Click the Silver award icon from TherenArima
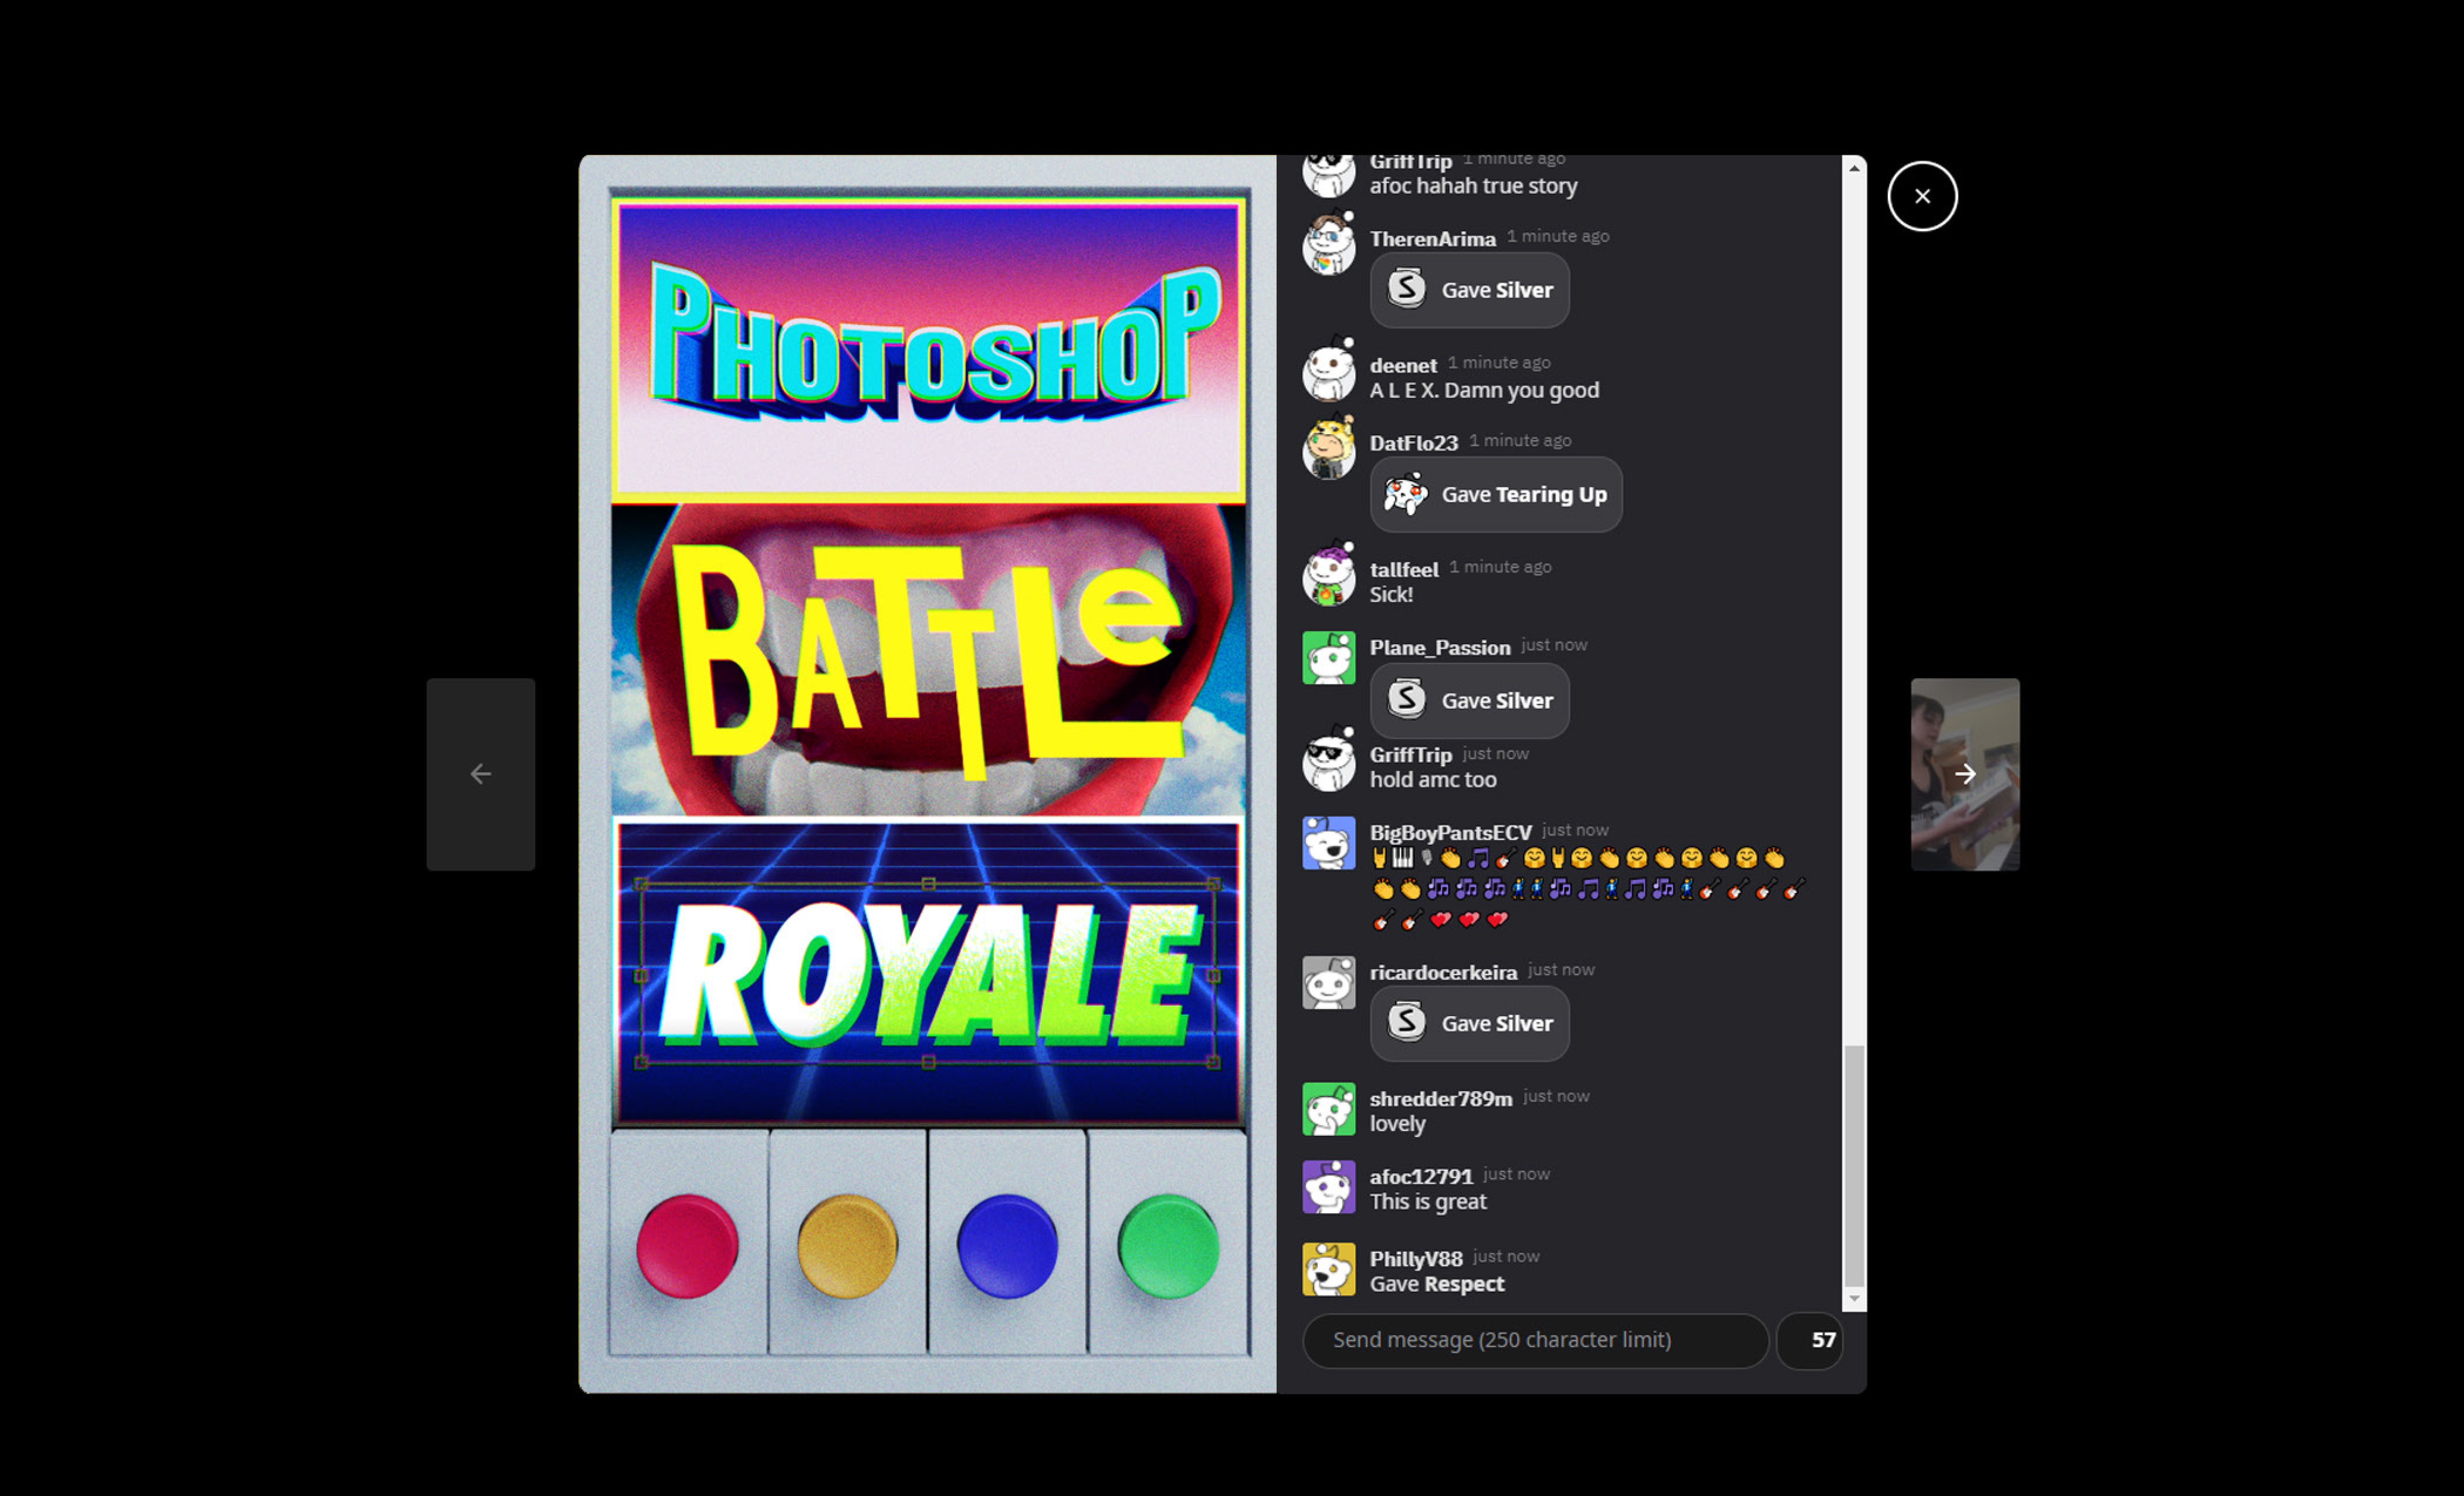The width and height of the screenshot is (2464, 1496). (1406, 288)
